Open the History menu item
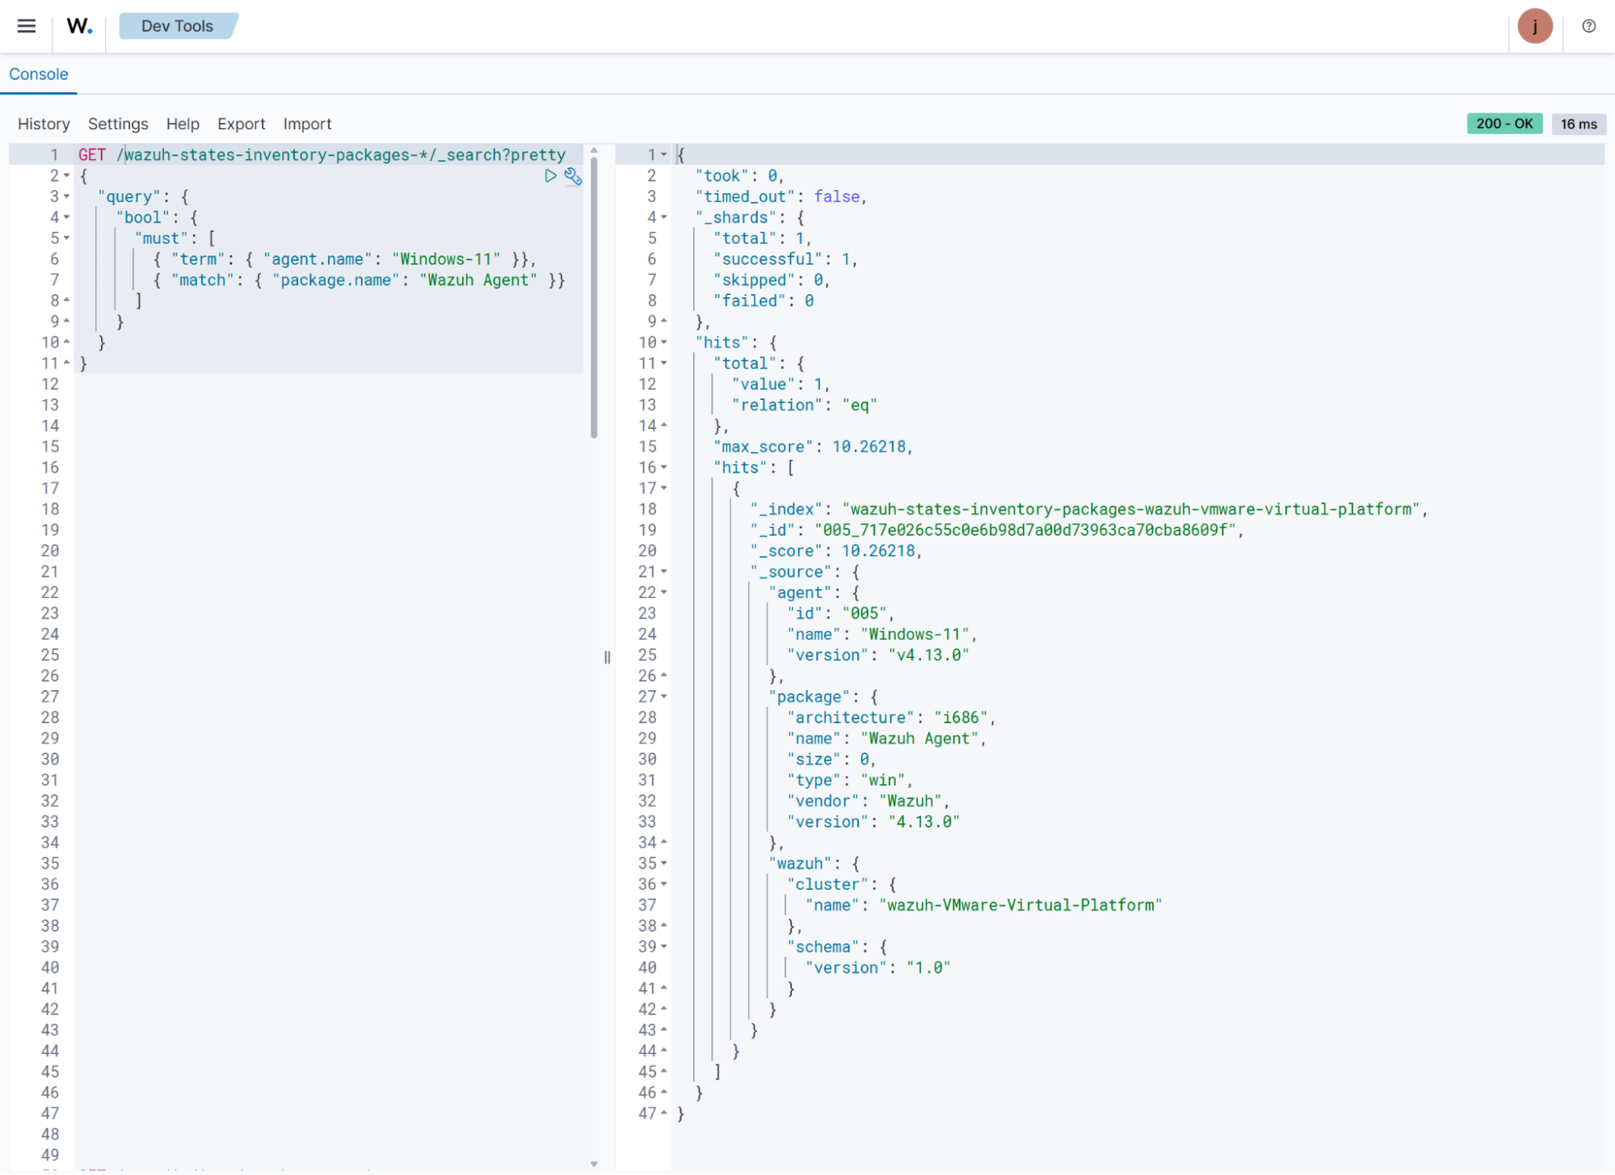This screenshot has width=1615, height=1175. click(44, 124)
